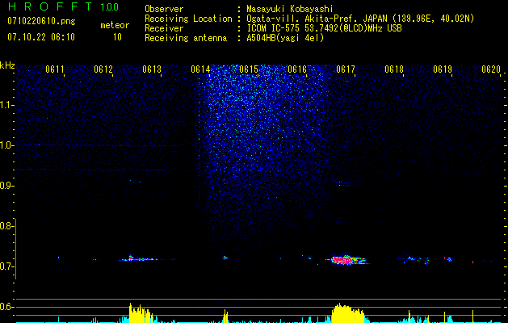
Task: Click the kHz axis unit label
Action: (x=7, y=65)
